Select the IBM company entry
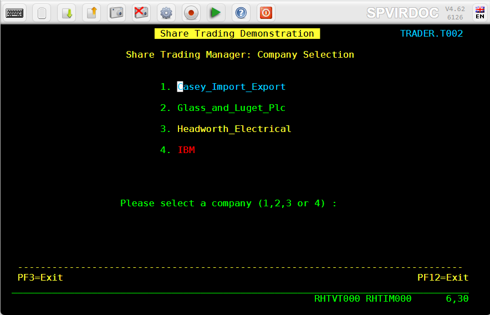Screen dimensions: 490x315 point(186,150)
